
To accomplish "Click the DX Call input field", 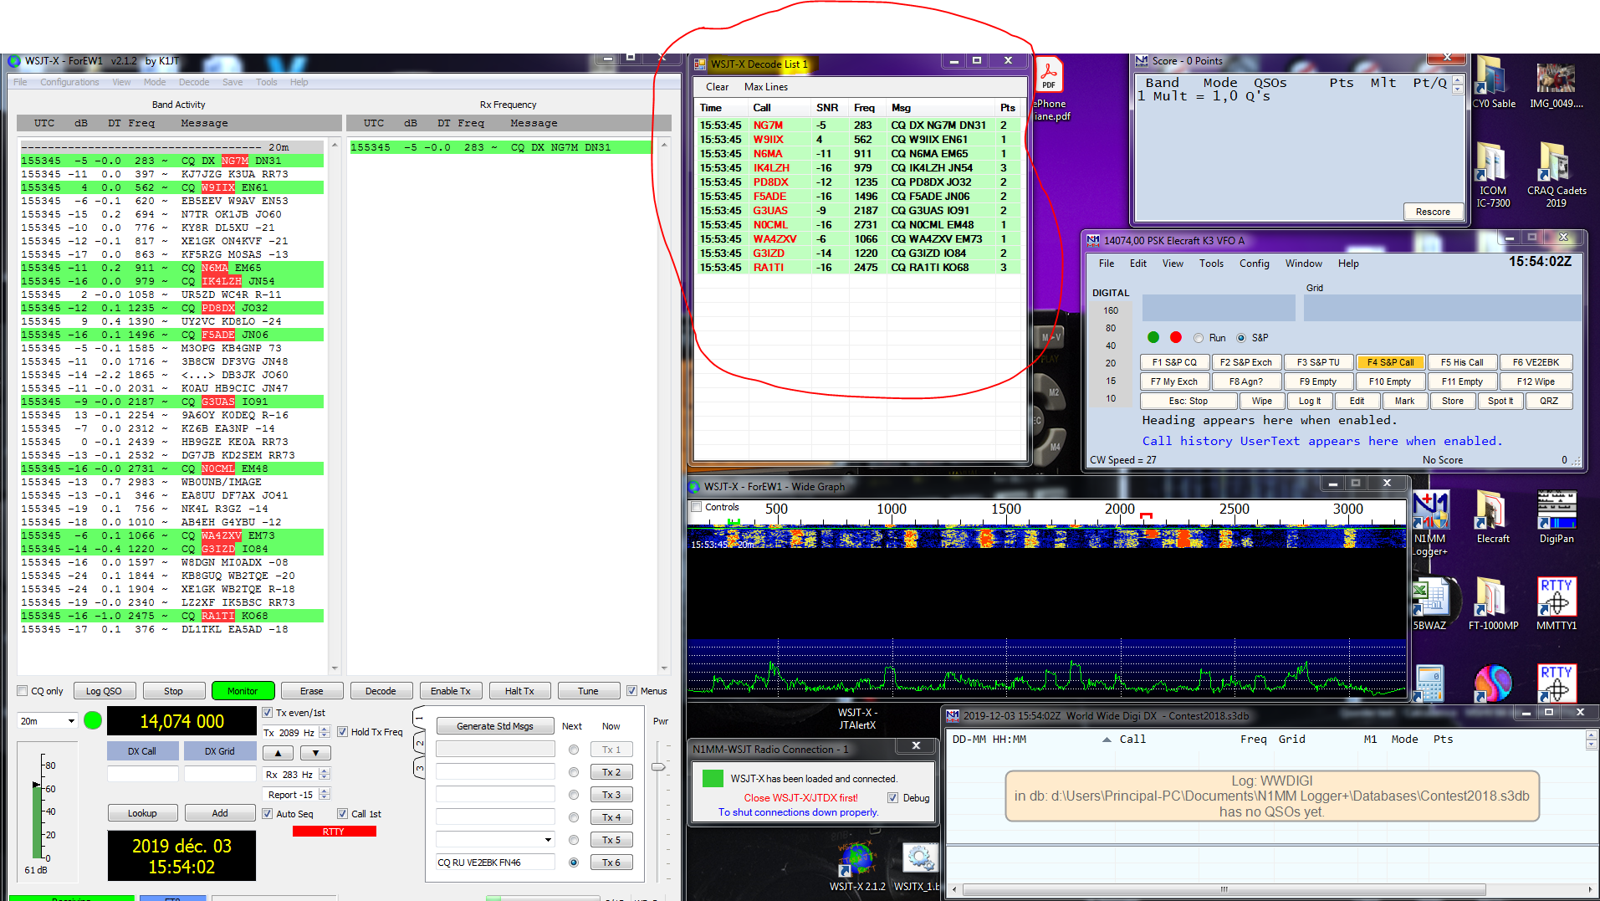I will [142, 774].
